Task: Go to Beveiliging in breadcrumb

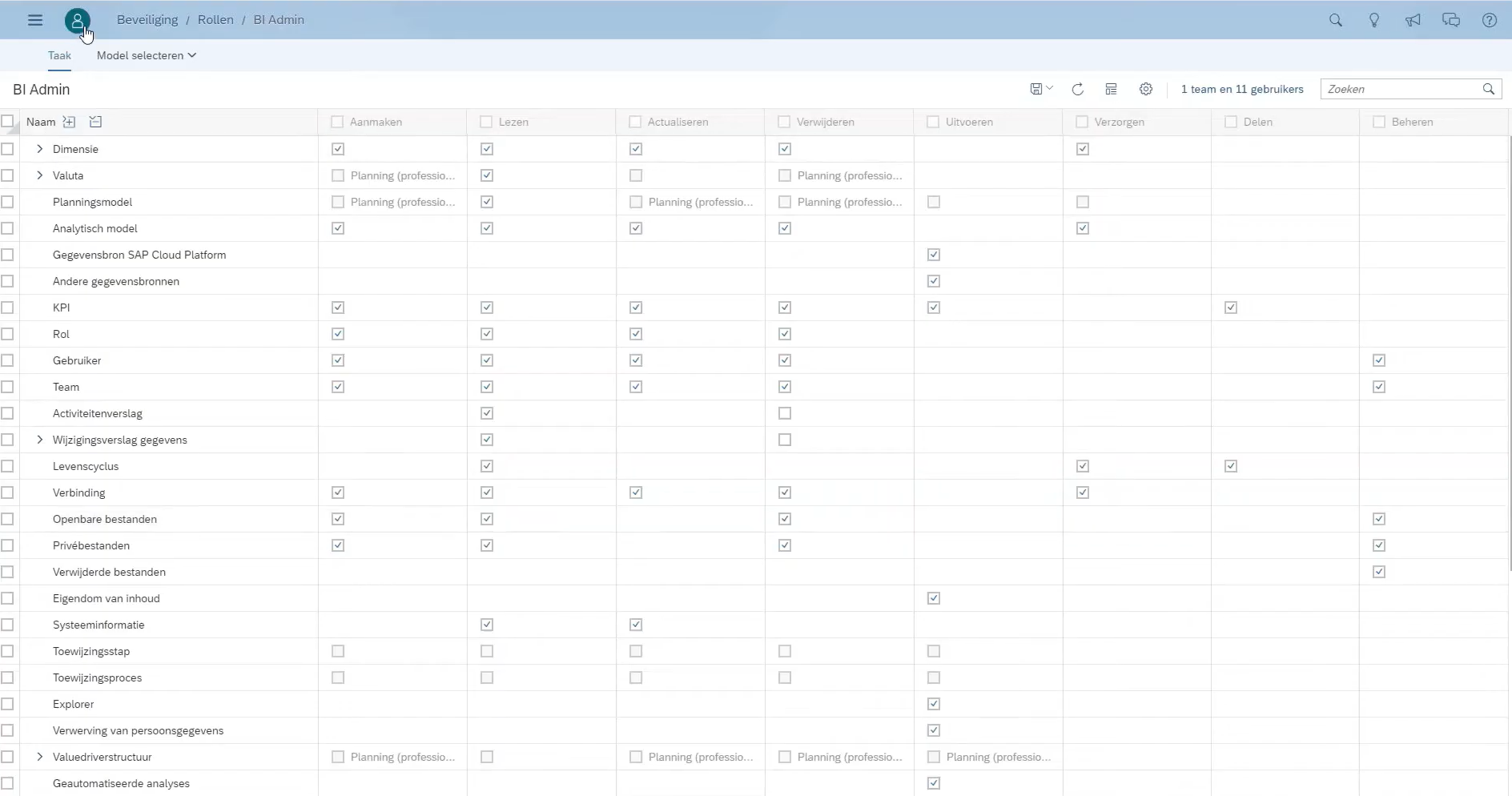Action: 147,20
